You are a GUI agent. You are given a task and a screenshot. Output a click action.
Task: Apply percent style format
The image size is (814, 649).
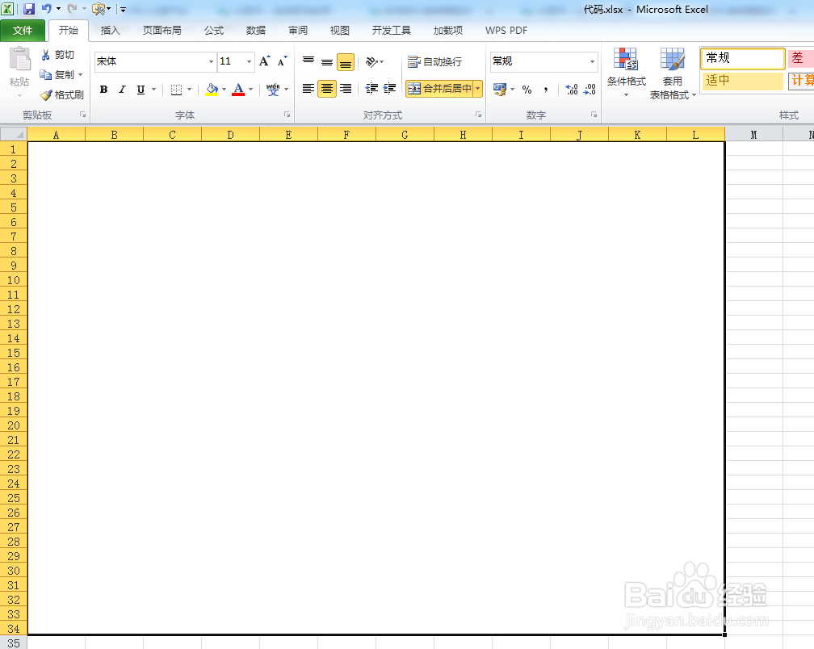(527, 90)
